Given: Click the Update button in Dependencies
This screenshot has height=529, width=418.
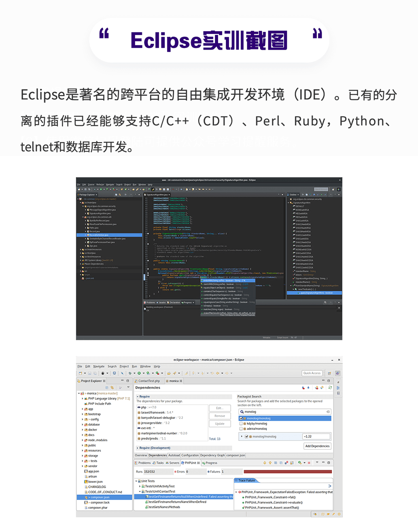Looking at the screenshot, I should 220,423.
